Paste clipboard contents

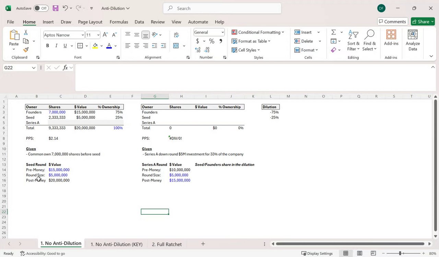click(x=14, y=38)
